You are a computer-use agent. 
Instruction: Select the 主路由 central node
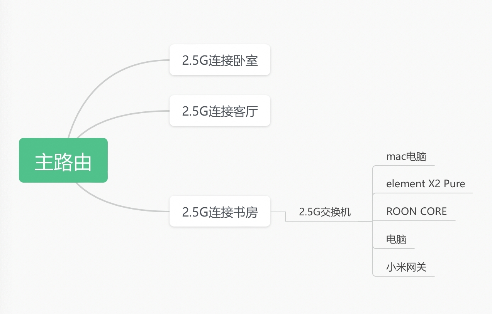click(63, 160)
